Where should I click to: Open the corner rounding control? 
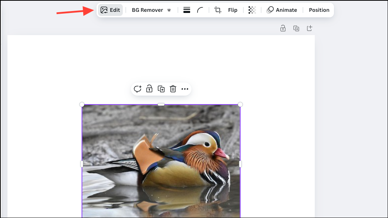point(200,10)
